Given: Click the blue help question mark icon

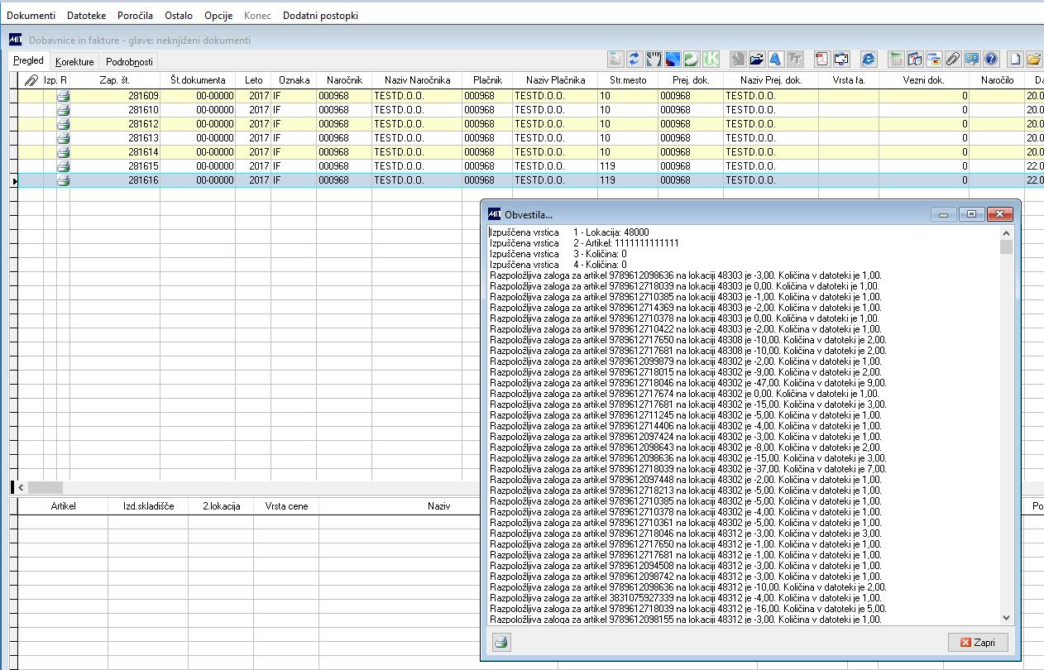Looking at the screenshot, I should (x=991, y=59).
